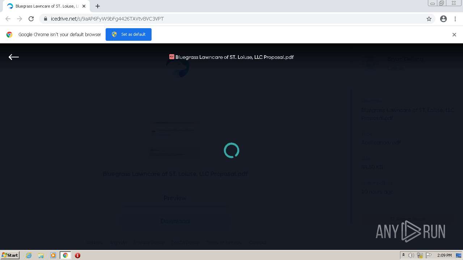Open the network tray icon

tap(420, 255)
